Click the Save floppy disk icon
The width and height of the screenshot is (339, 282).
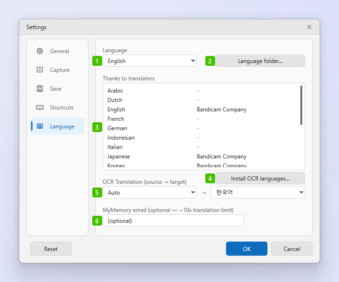click(x=40, y=88)
